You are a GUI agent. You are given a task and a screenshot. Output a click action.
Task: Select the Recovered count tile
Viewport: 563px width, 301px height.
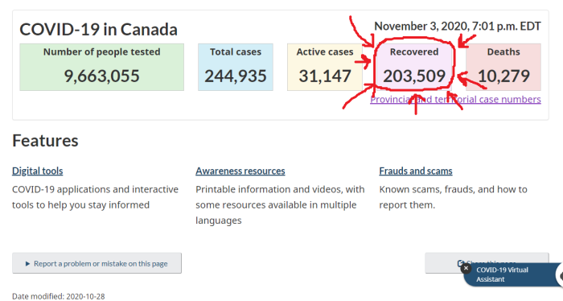(414, 67)
